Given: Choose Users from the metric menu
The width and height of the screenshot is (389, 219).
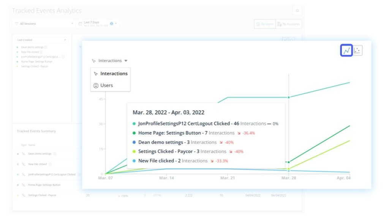Looking at the screenshot, I should point(106,86).
